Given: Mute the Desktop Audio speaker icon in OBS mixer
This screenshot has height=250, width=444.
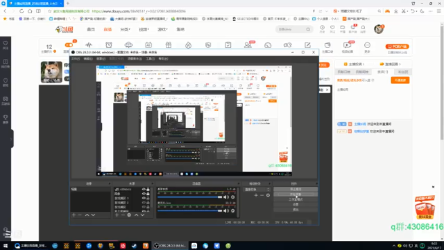Looking at the screenshot, I should point(226,197).
